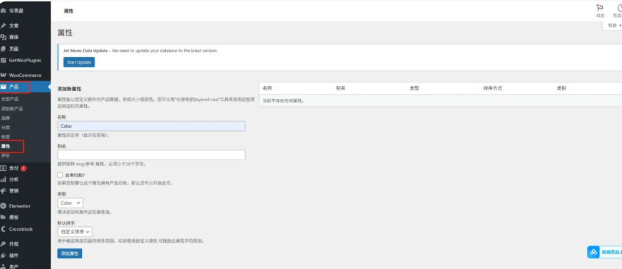Click the 别名 column header in table
This screenshot has height=269, width=622.
(340, 88)
